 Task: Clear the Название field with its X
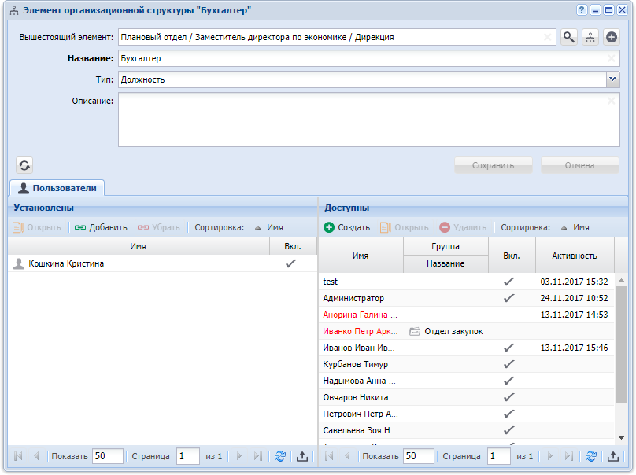[x=612, y=58]
